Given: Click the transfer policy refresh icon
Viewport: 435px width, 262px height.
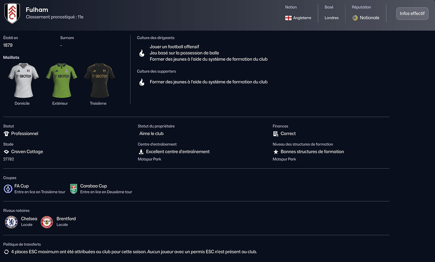Looking at the screenshot, I should coord(6,252).
